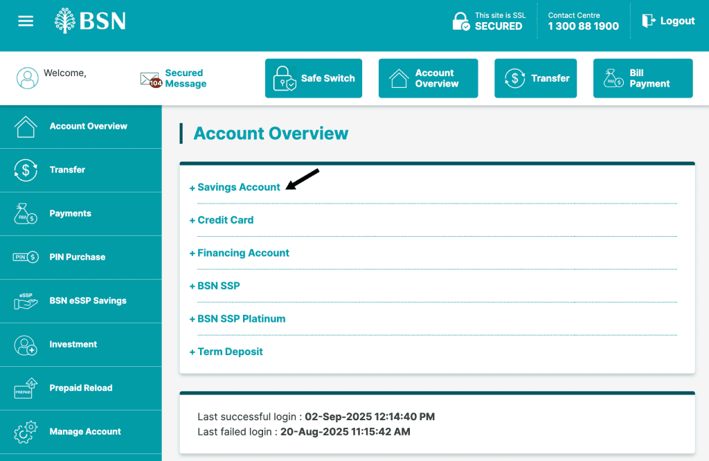
Task: Click sidebar Transfer dollar cycle icon
Action: tap(26, 170)
